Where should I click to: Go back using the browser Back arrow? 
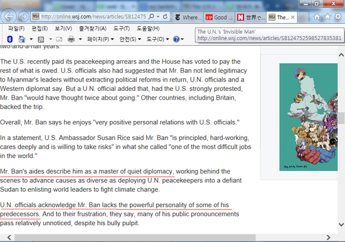point(8,16)
